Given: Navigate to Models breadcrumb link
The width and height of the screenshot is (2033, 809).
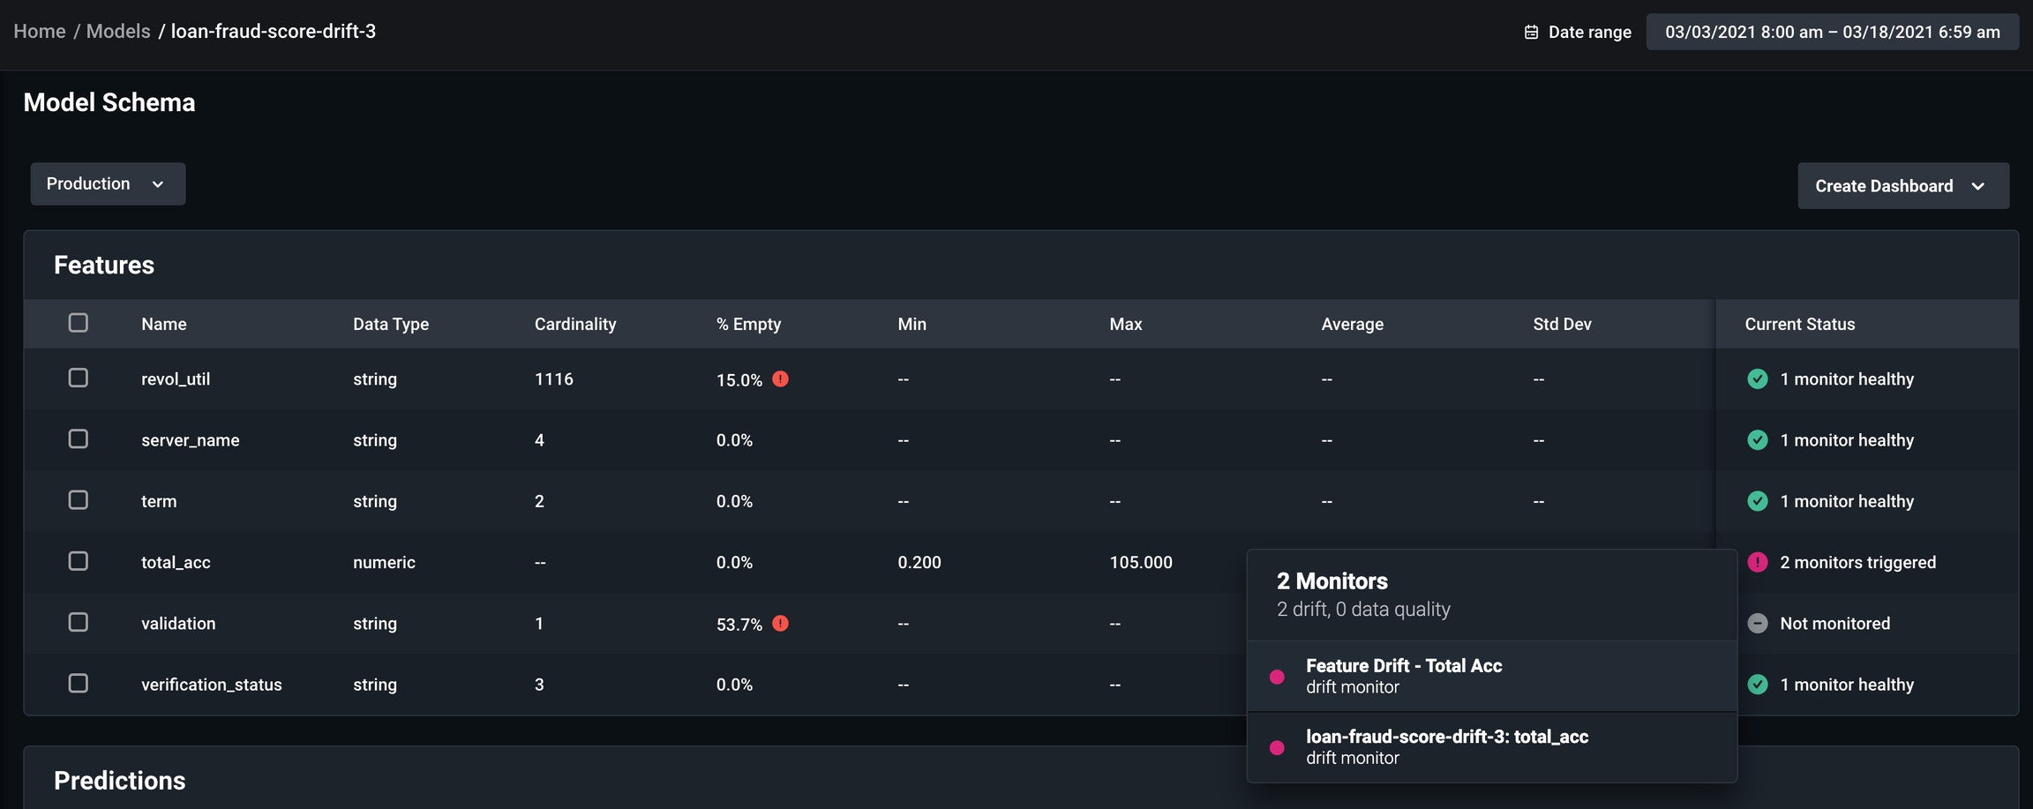Looking at the screenshot, I should 118,32.
